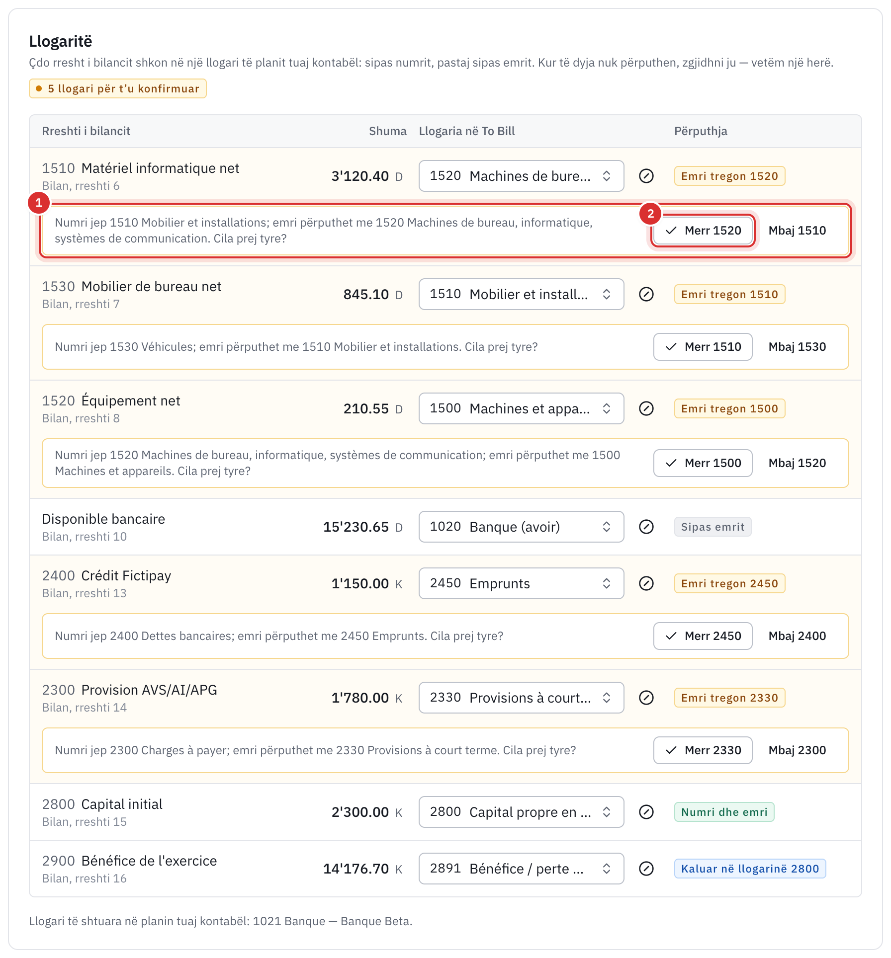Click the 'Përputhja' column header
The height and width of the screenshot is (958, 891).
tap(701, 131)
